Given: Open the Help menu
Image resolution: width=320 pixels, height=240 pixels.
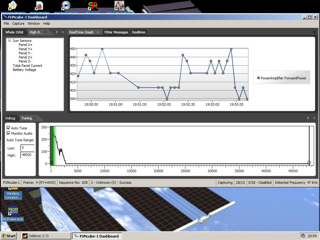Looking at the screenshot, I should point(47,23).
